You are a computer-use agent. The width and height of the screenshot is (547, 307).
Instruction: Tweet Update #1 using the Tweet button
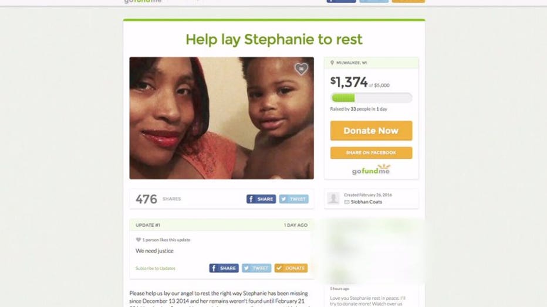tap(256, 268)
